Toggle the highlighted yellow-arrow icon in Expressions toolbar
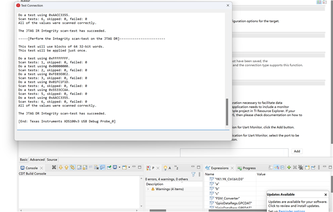 pyautogui.click(x=276, y=167)
